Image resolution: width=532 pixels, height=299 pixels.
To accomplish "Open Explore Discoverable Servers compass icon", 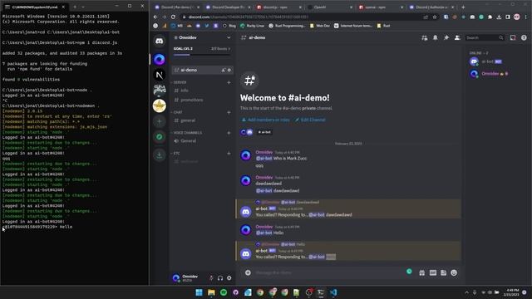I will pyautogui.click(x=159, y=137).
